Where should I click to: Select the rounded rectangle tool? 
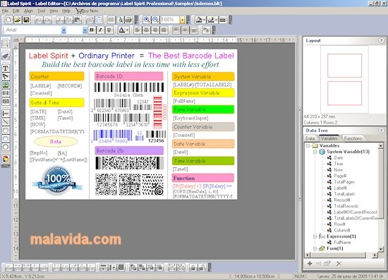point(6,138)
